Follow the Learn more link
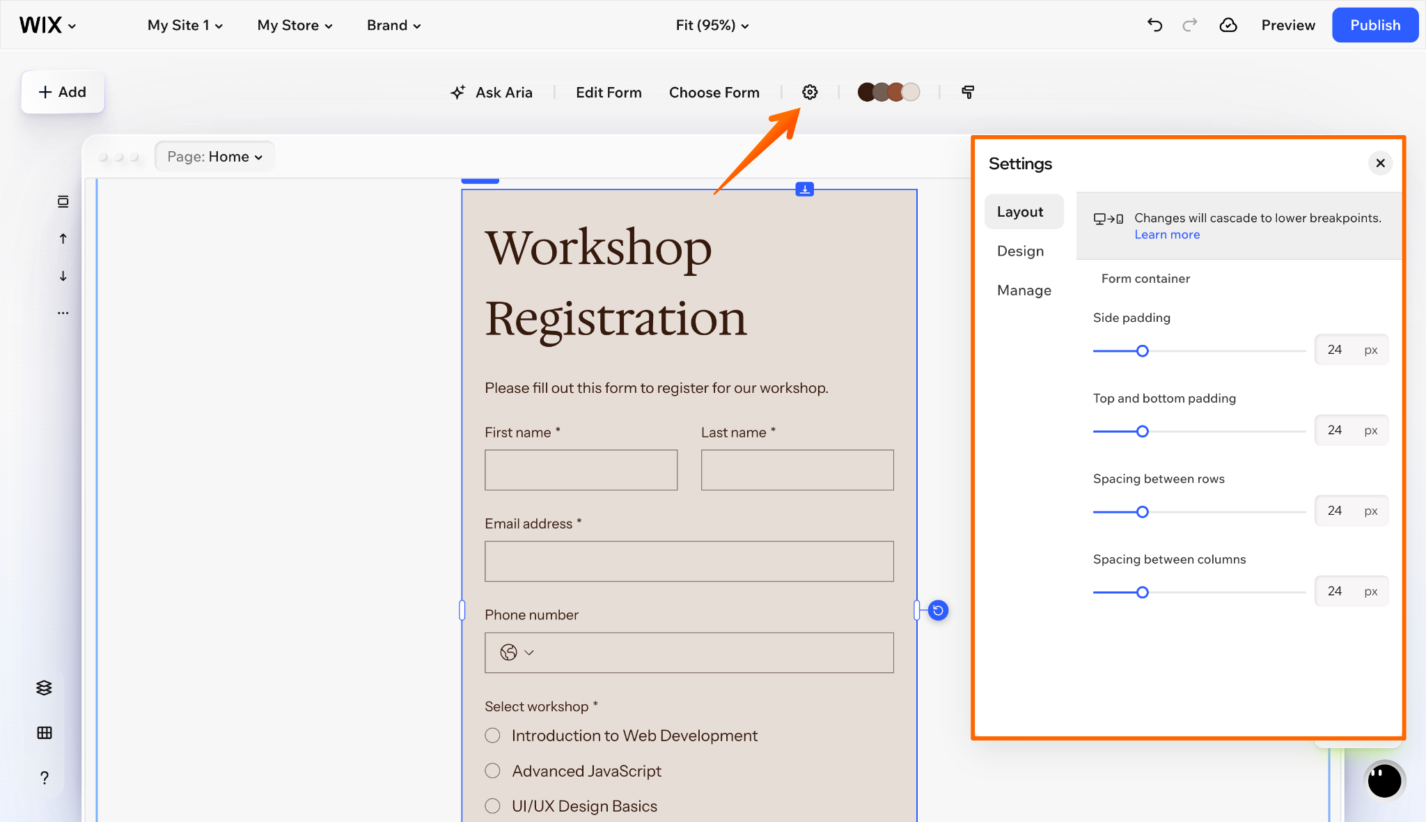 1167,235
